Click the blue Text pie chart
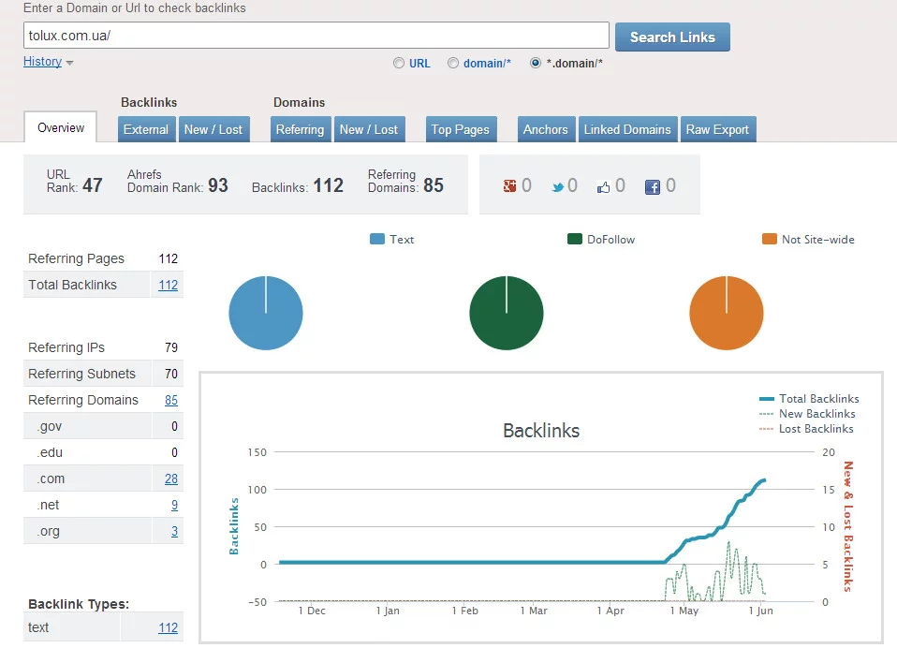 pyautogui.click(x=266, y=313)
